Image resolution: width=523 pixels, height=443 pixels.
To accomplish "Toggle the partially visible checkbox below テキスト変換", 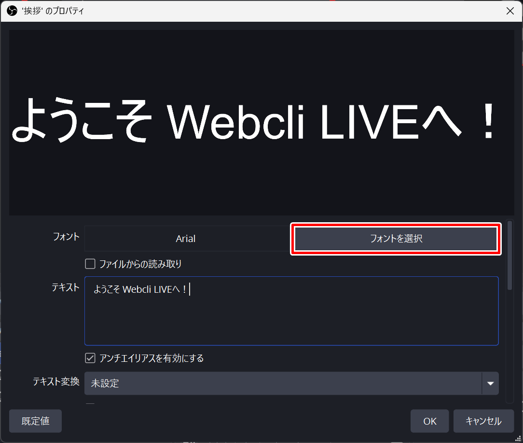I will (x=90, y=405).
